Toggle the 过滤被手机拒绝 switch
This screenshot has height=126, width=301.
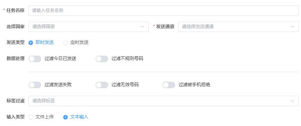[169, 85]
